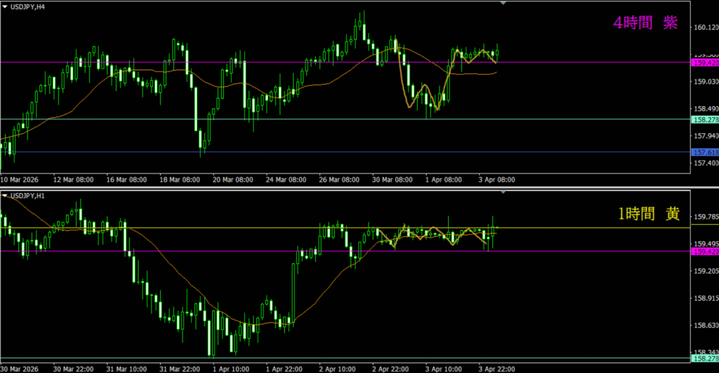Click the magenta "4時間 紫" text label
This screenshot has height=373, width=719.
645,23
